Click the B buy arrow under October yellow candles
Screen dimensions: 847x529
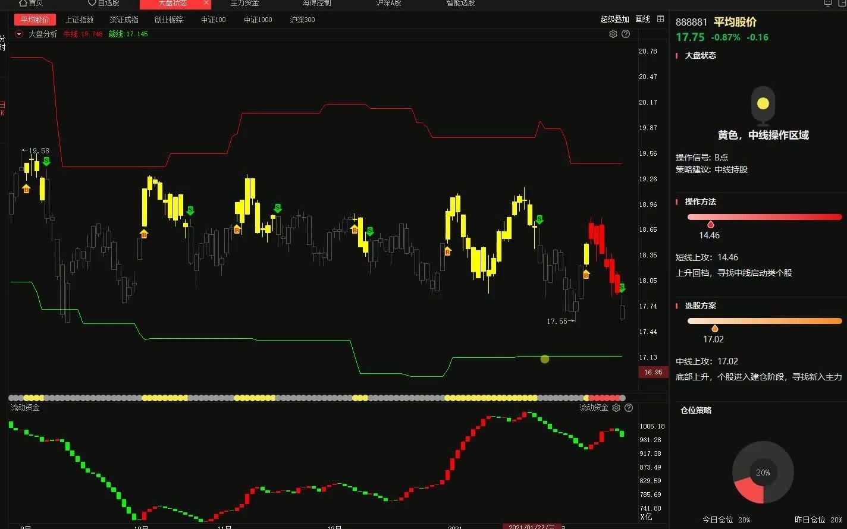143,234
